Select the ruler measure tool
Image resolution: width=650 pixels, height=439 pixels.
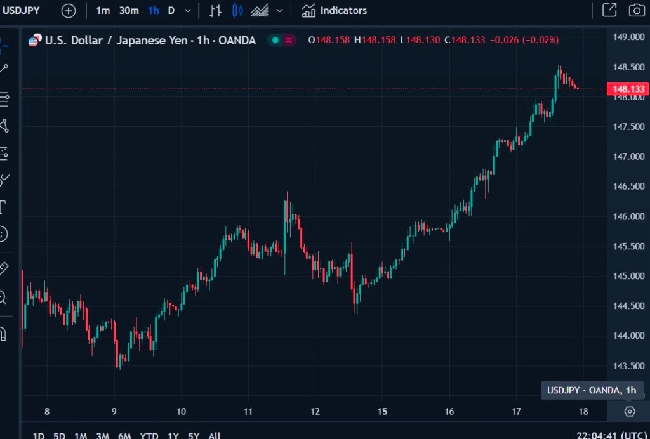tap(3, 268)
